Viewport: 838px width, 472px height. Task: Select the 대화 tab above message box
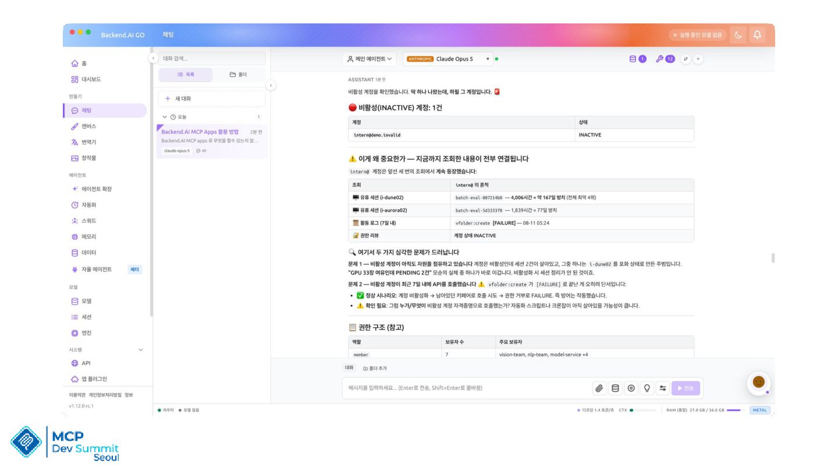(349, 368)
